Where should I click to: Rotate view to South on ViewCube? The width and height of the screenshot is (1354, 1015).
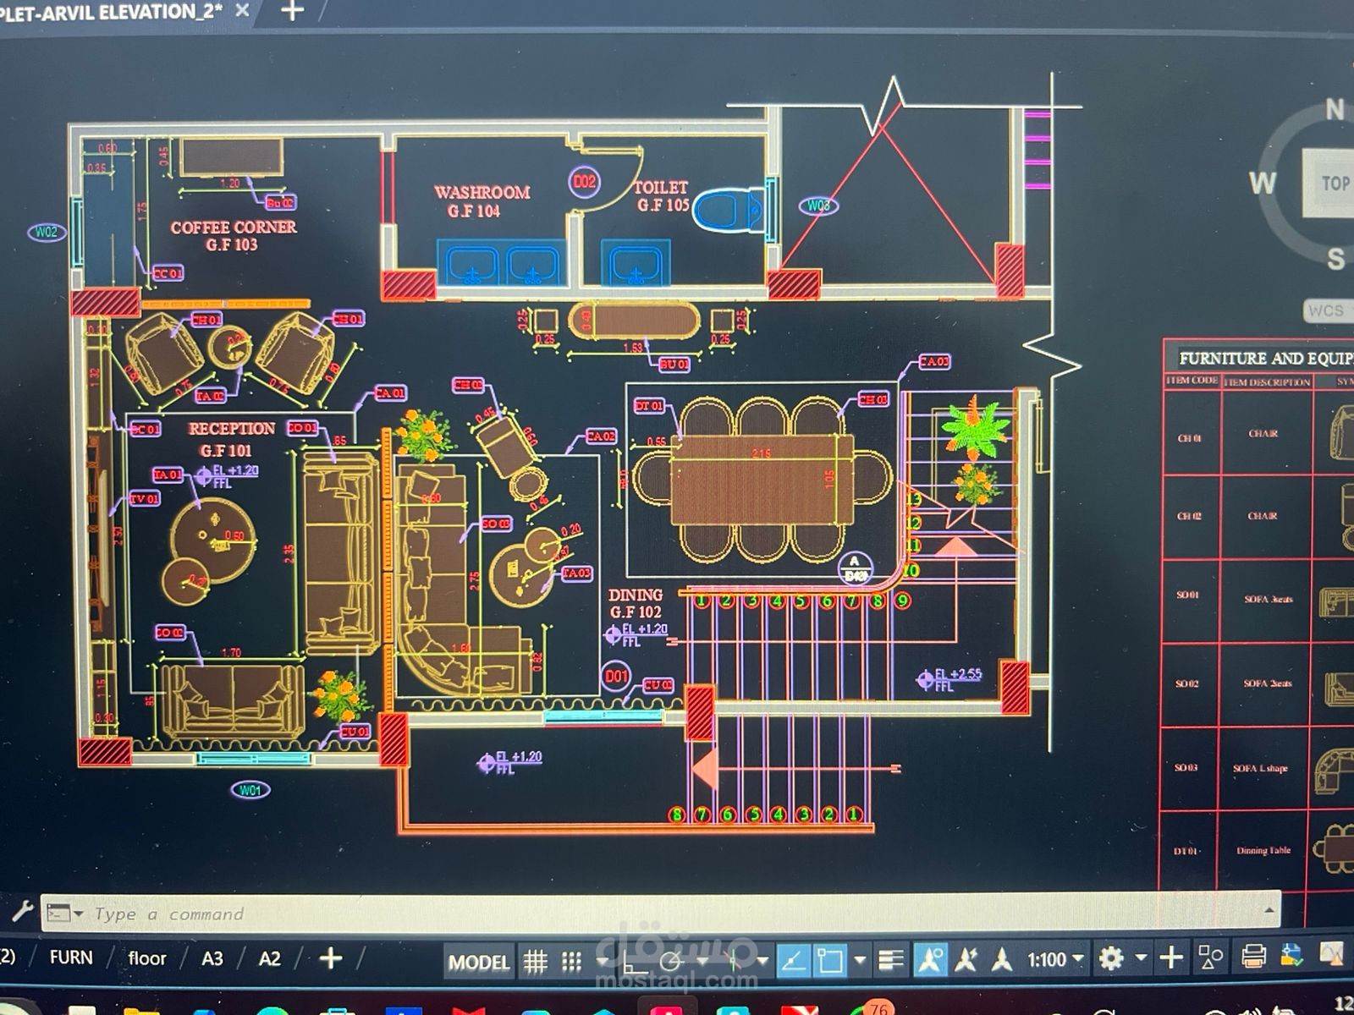pos(1336,259)
